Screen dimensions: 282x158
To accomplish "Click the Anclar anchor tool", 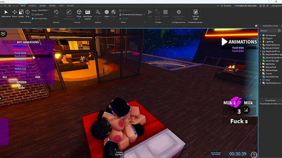I will 124,18.
